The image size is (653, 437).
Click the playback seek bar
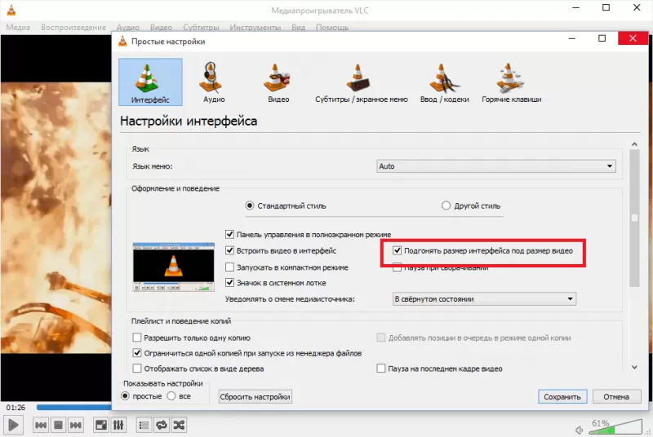[x=73, y=408]
